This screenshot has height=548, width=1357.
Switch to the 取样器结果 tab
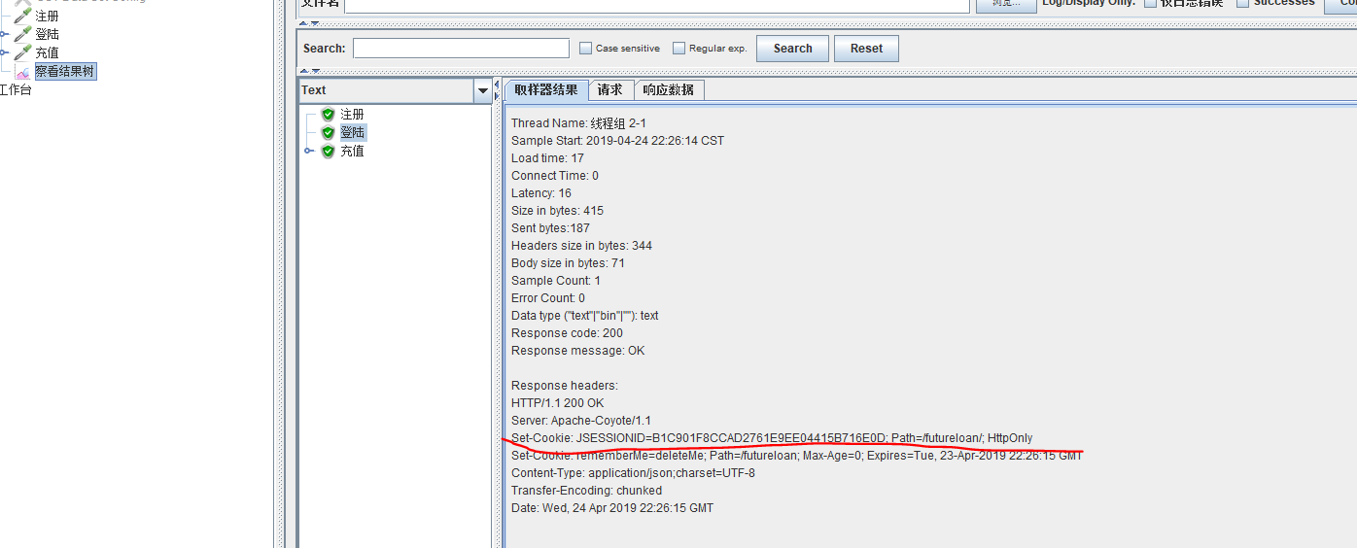pyautogui.click(x=546, y=89)
